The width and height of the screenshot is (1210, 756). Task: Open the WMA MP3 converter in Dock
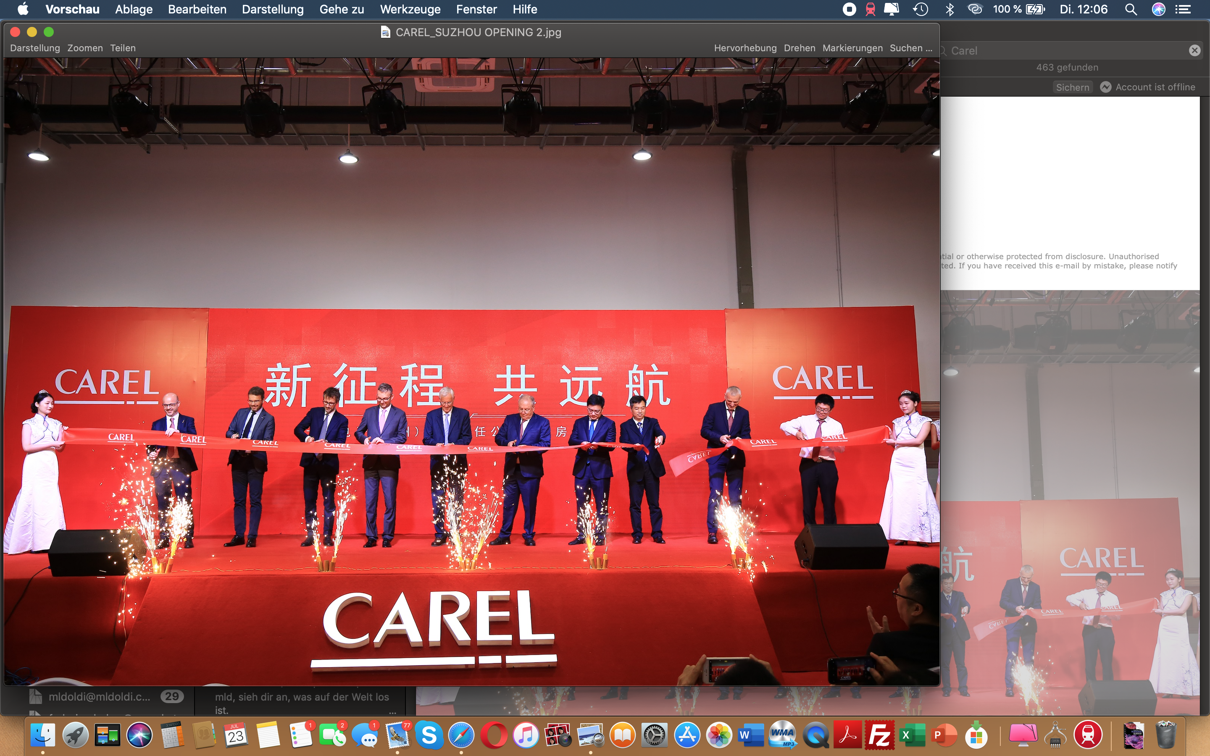pyautogui.click(x=783, y=735)
